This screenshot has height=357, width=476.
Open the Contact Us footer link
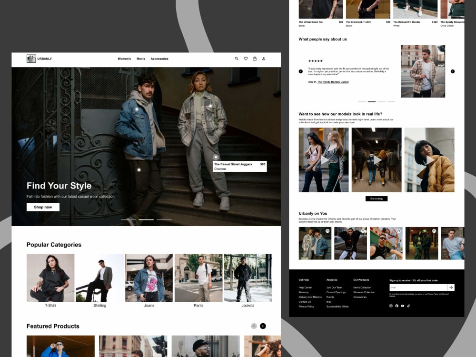[305, 302]
